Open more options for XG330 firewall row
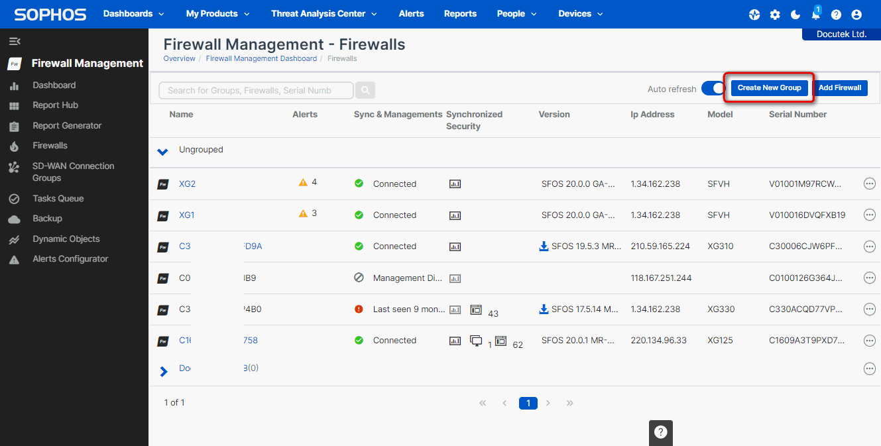The height and width of the screenshot is (446, 881). (870, 309)
